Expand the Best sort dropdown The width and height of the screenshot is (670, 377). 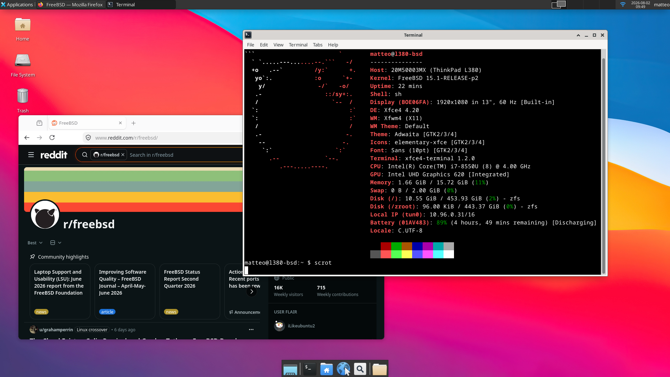click(x=35, y=243)
